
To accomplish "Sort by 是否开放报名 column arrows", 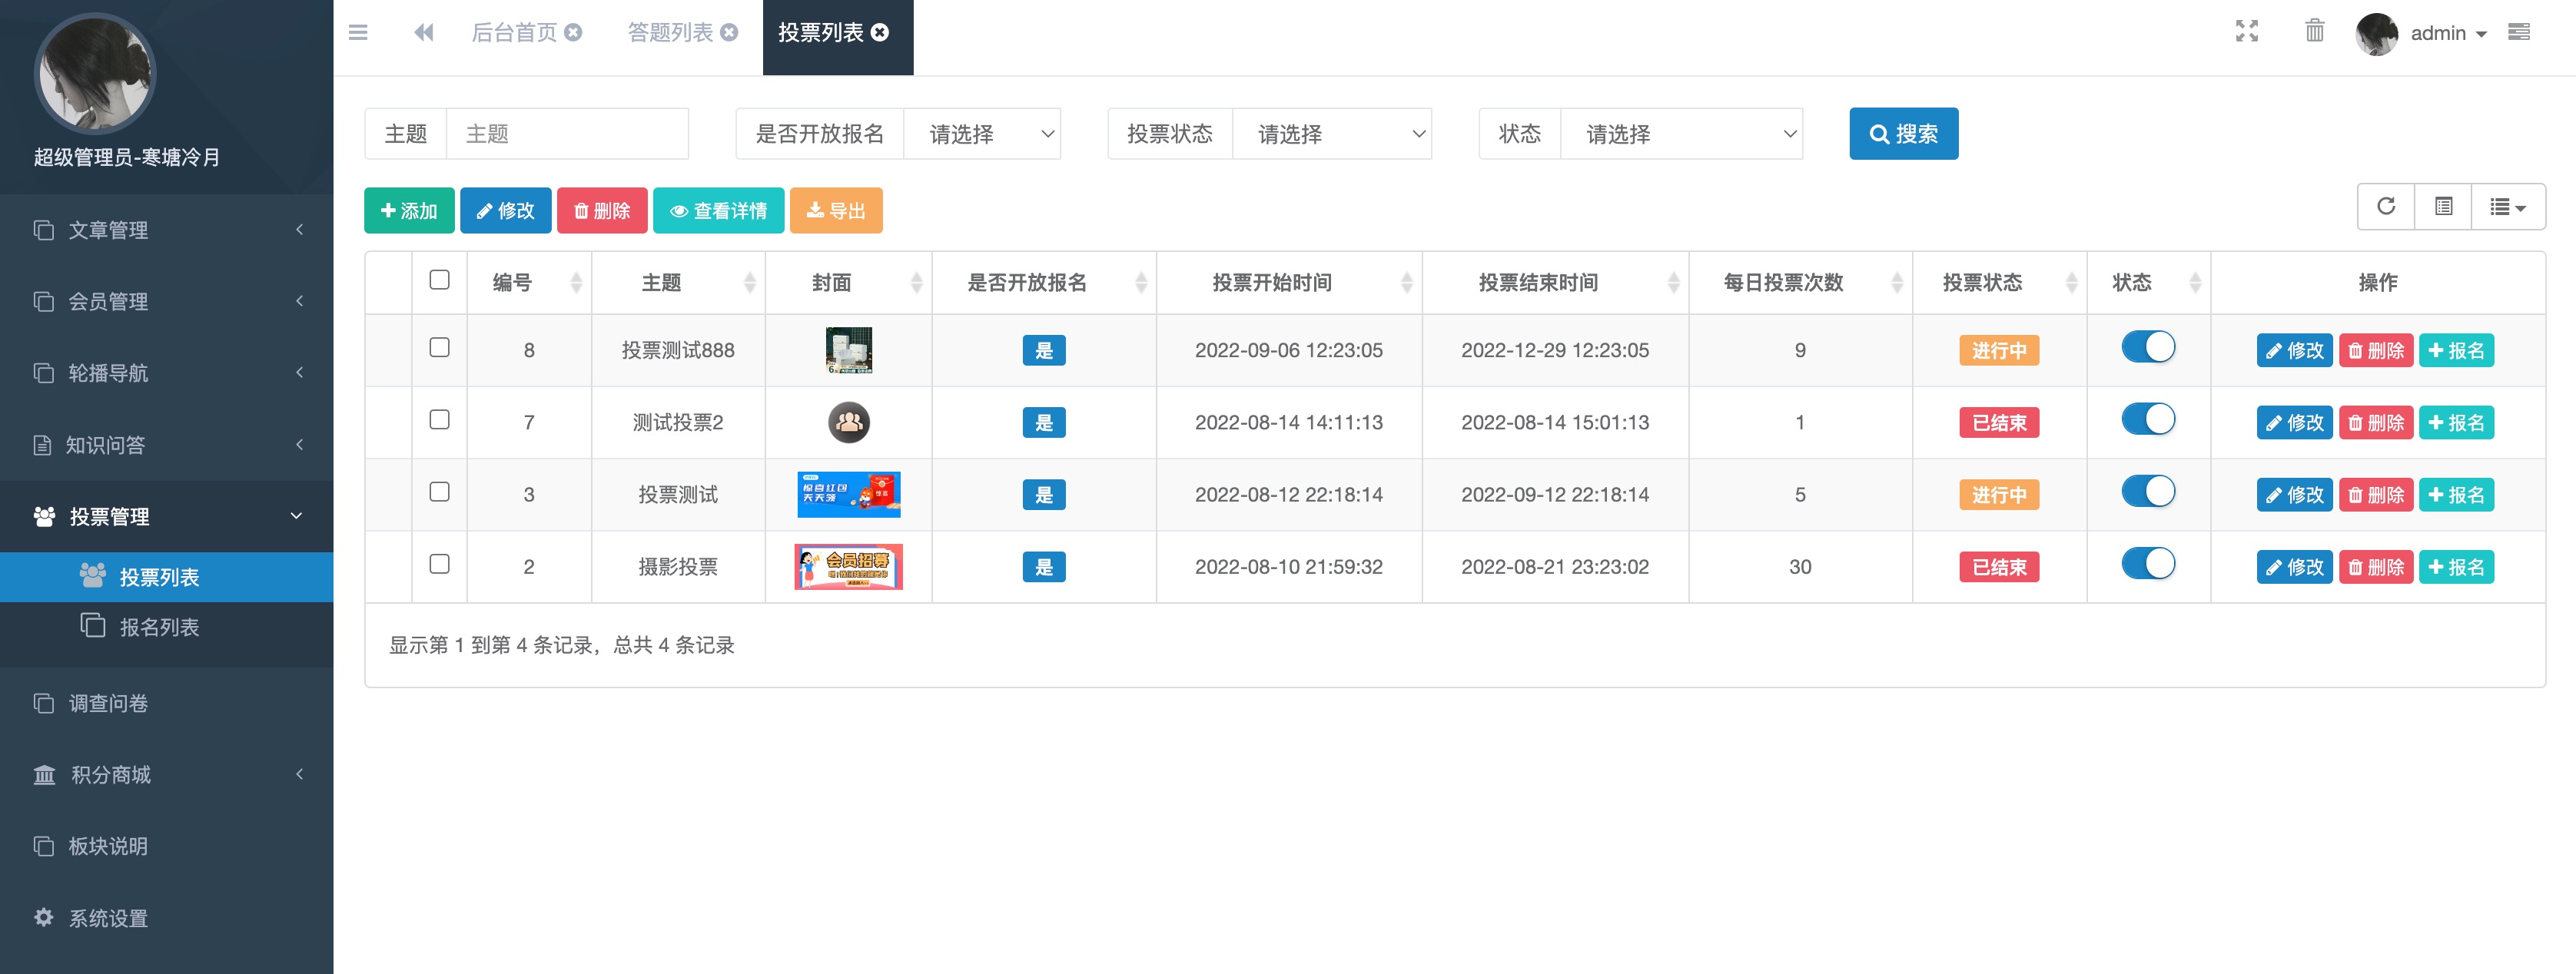I will tap(1141, 283).
